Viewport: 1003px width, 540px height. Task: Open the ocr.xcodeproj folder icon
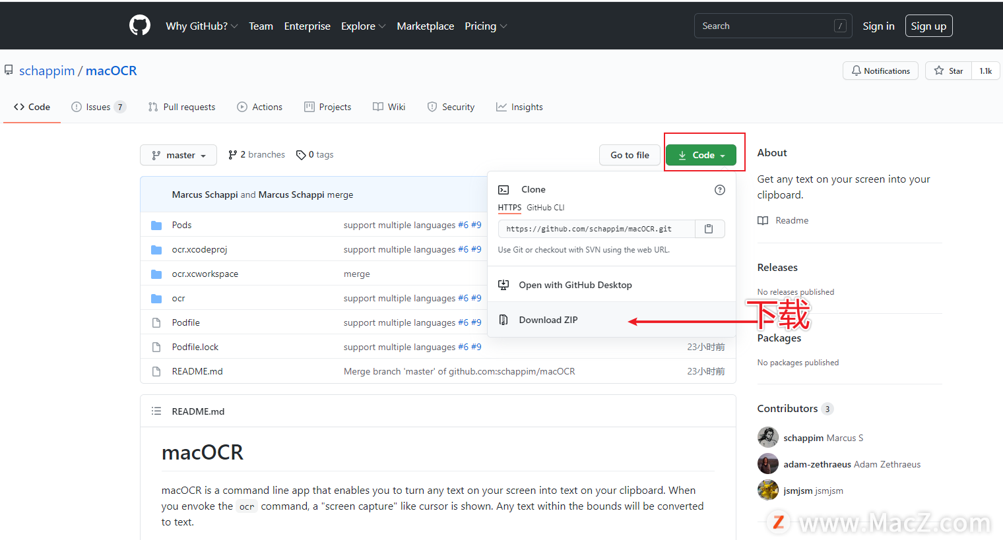point(156,250)
